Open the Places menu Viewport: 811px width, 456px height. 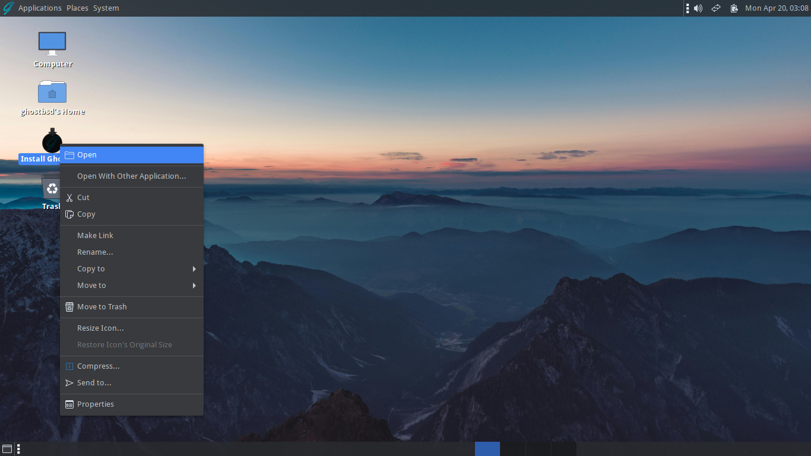tap(77, 8)
